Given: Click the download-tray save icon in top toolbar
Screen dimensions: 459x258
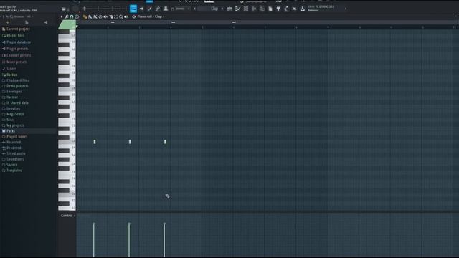Looking at the screenshot, I should click(x=303, y=9).
